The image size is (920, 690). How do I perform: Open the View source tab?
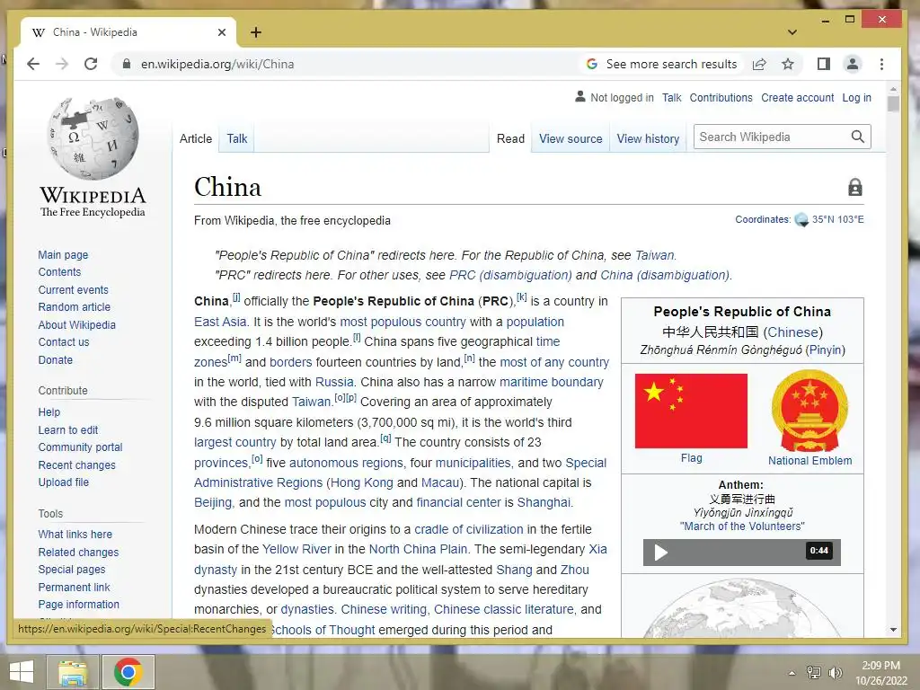coord(571,139)
